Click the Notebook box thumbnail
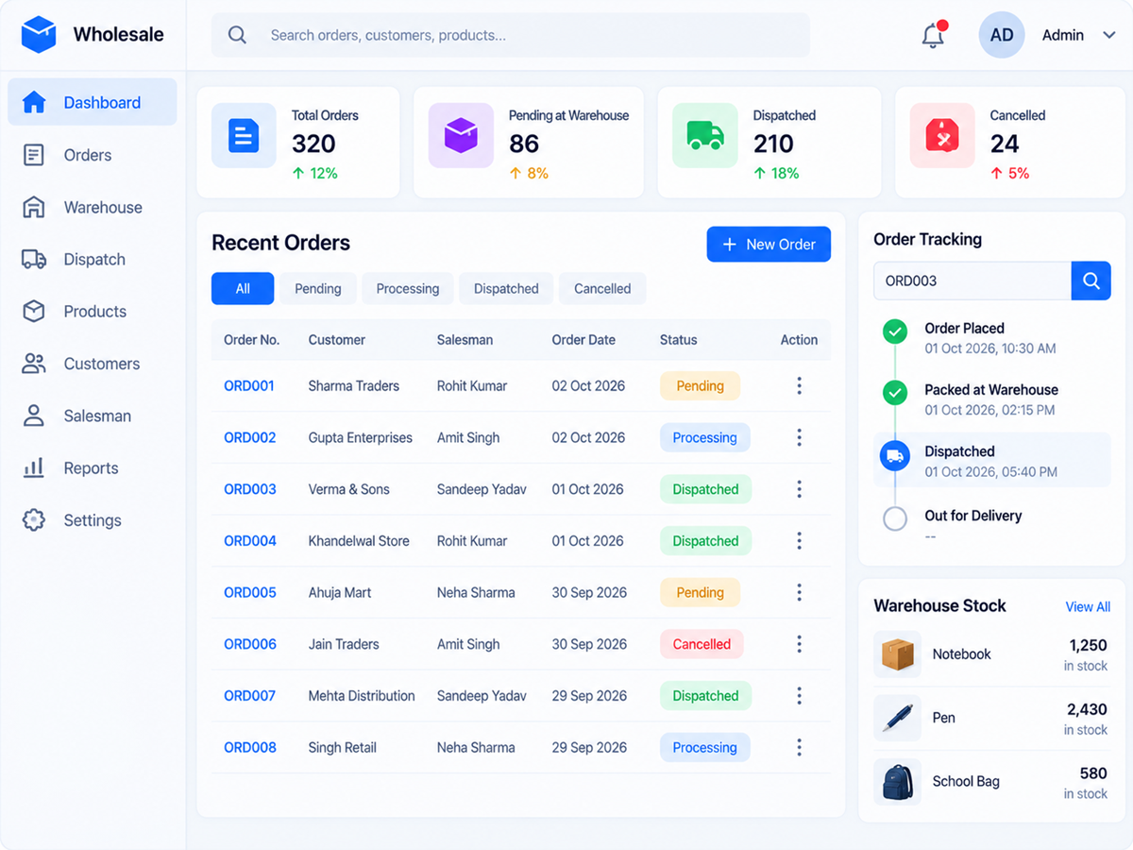Image resolution: width=1133 pixels, height=850 pixels. click(897, 654)
